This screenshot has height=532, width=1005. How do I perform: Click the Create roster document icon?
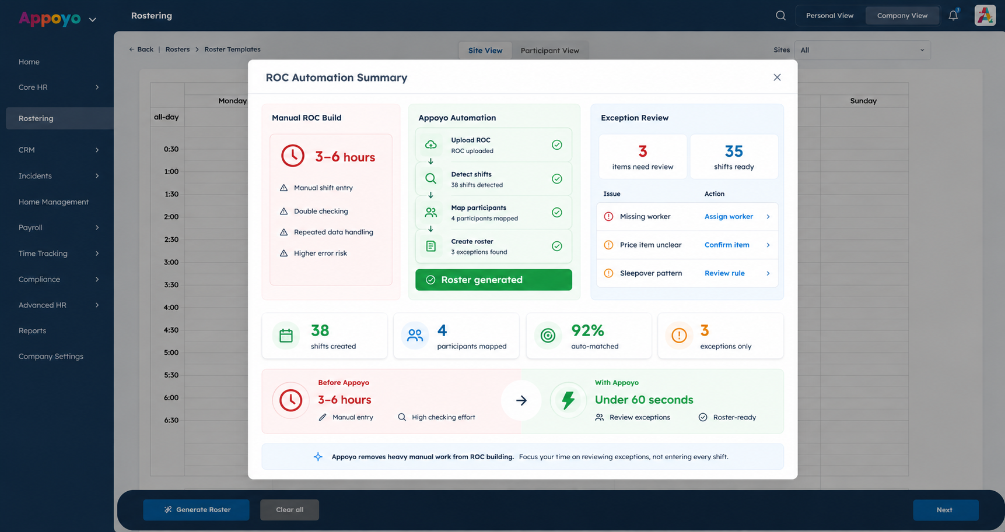tap(430, 246)
